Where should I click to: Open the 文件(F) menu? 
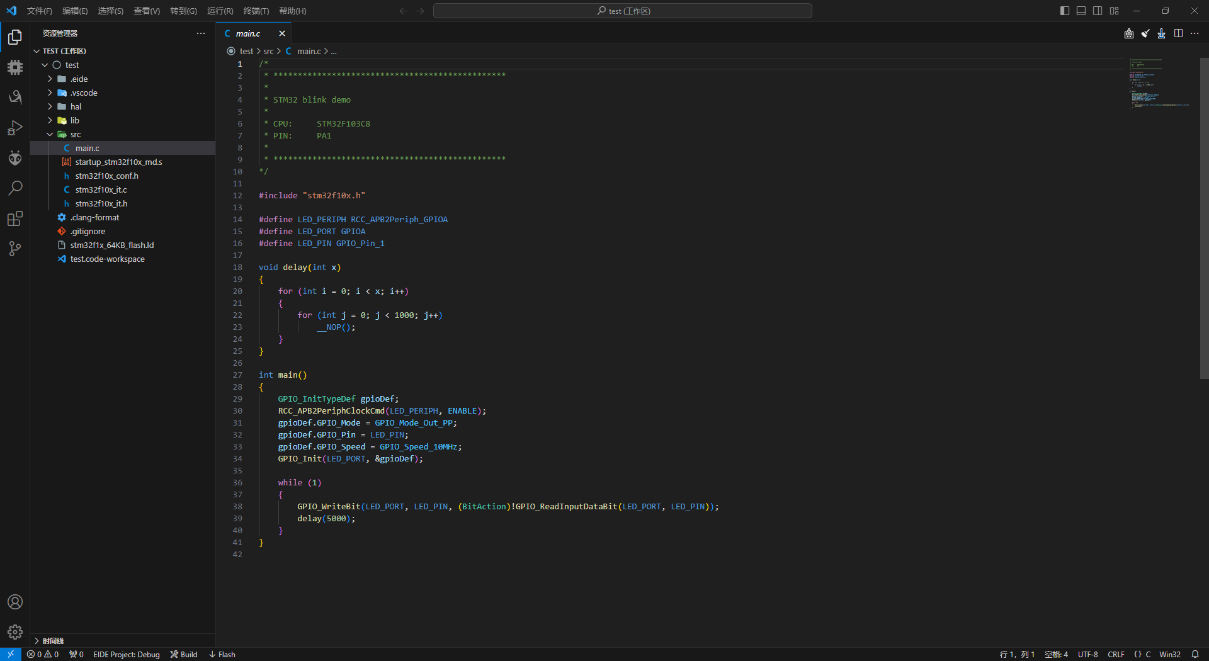point(40,11)
